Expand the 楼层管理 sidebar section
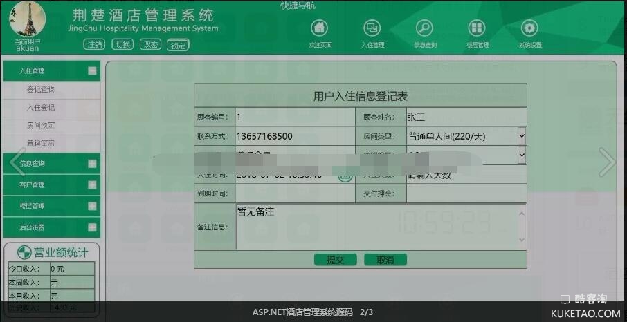 coord(92,206)
